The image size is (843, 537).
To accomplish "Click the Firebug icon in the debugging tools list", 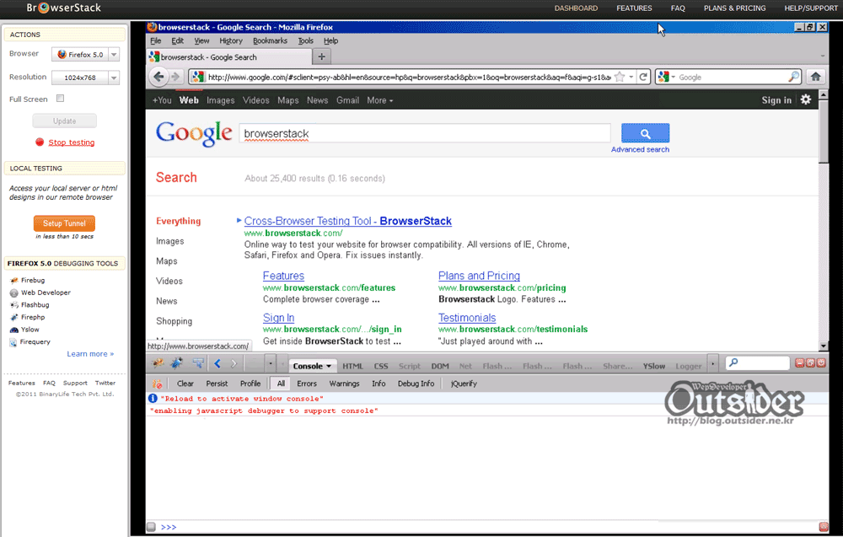I will click(14, 280).
